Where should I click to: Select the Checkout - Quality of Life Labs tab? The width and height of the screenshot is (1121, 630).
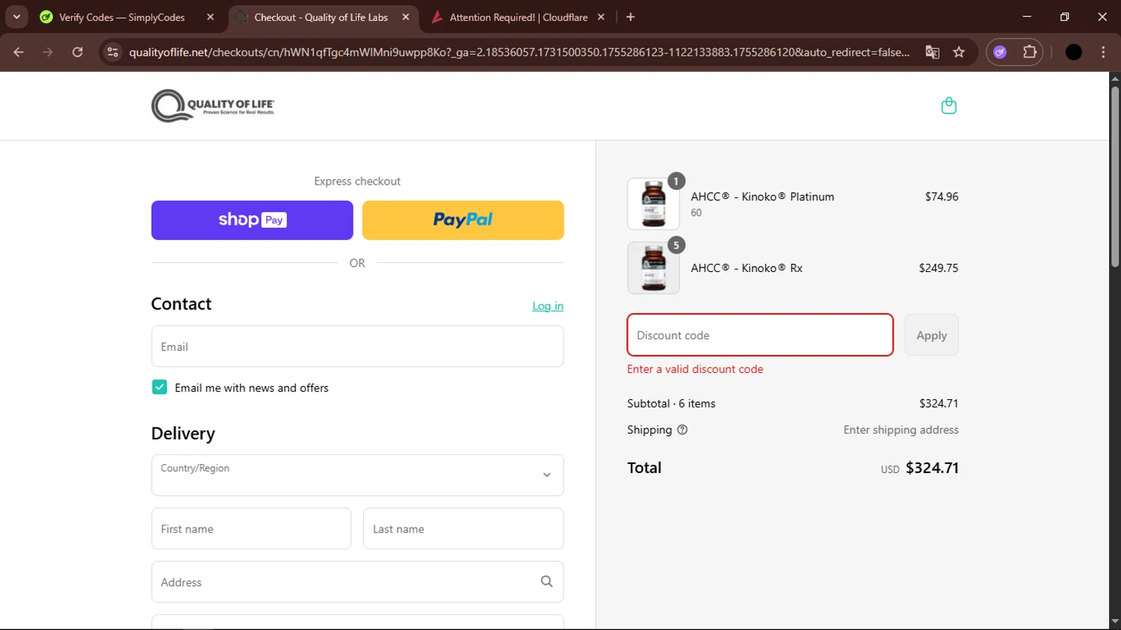[x=321, y=17]
